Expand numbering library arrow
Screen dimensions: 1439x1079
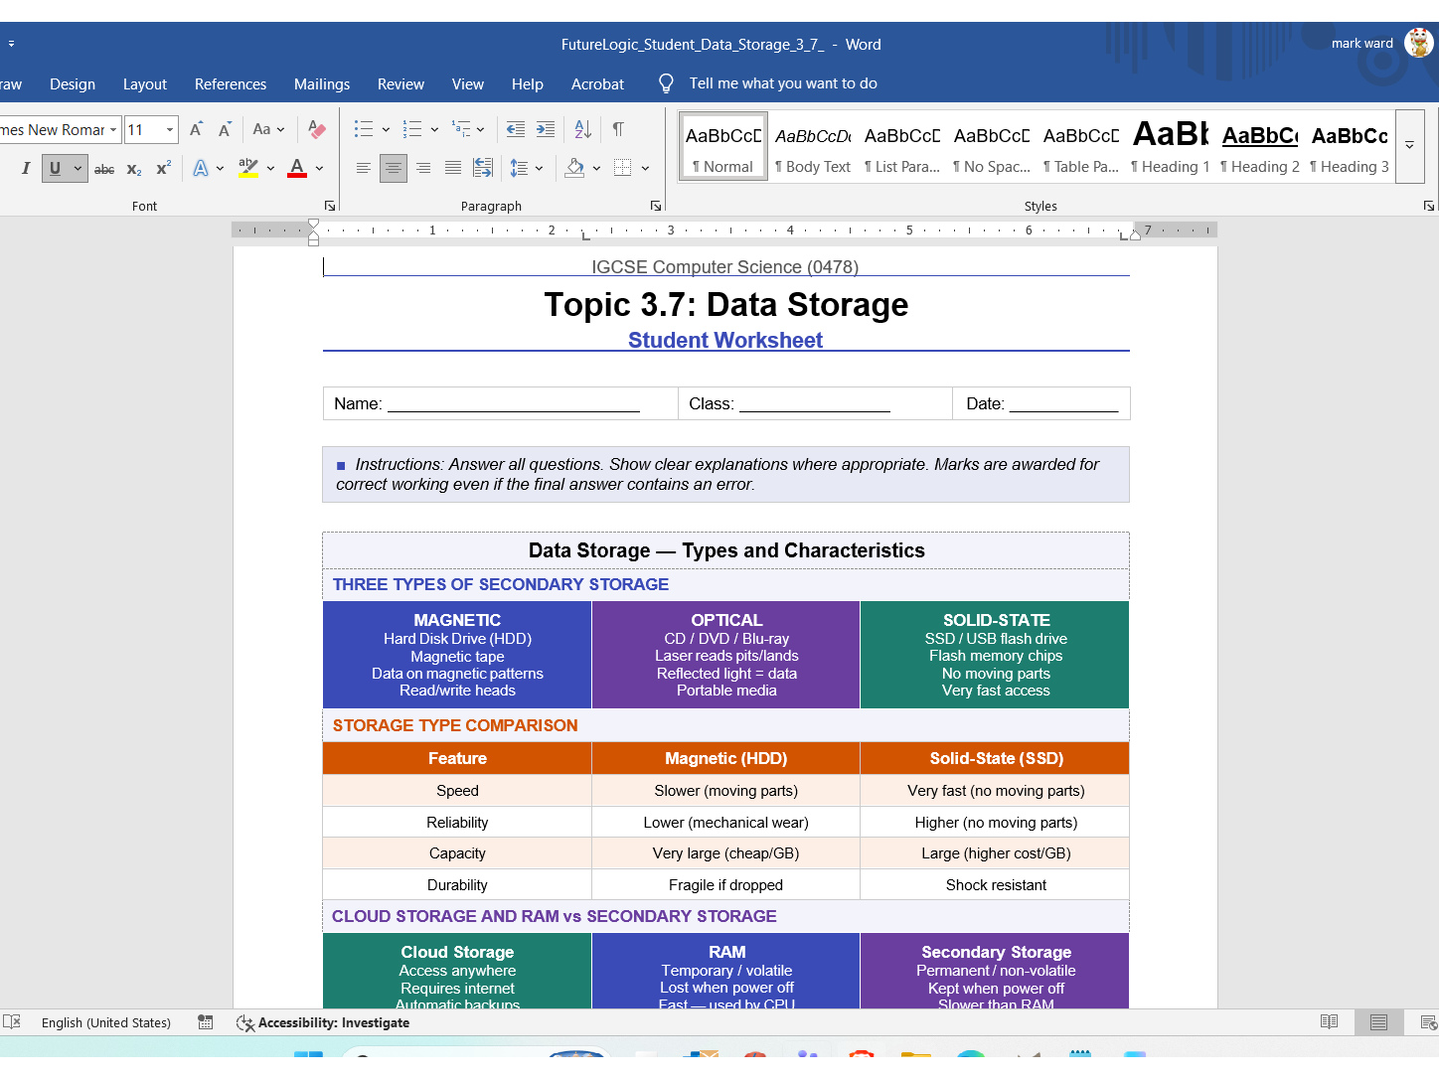[x=434, y=129]
